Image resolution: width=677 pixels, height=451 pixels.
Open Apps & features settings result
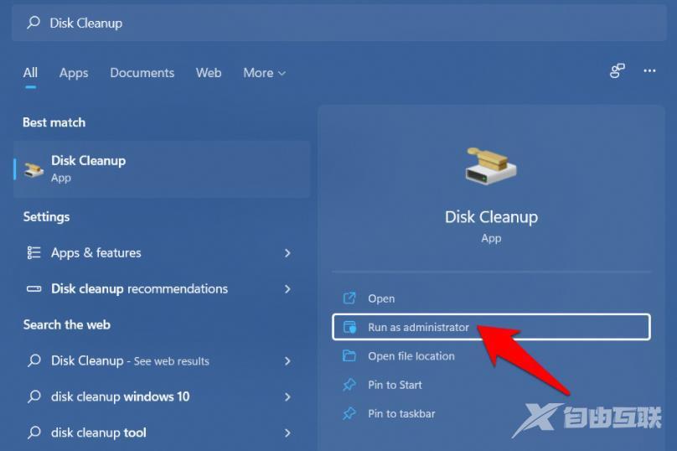coord(162,252)
